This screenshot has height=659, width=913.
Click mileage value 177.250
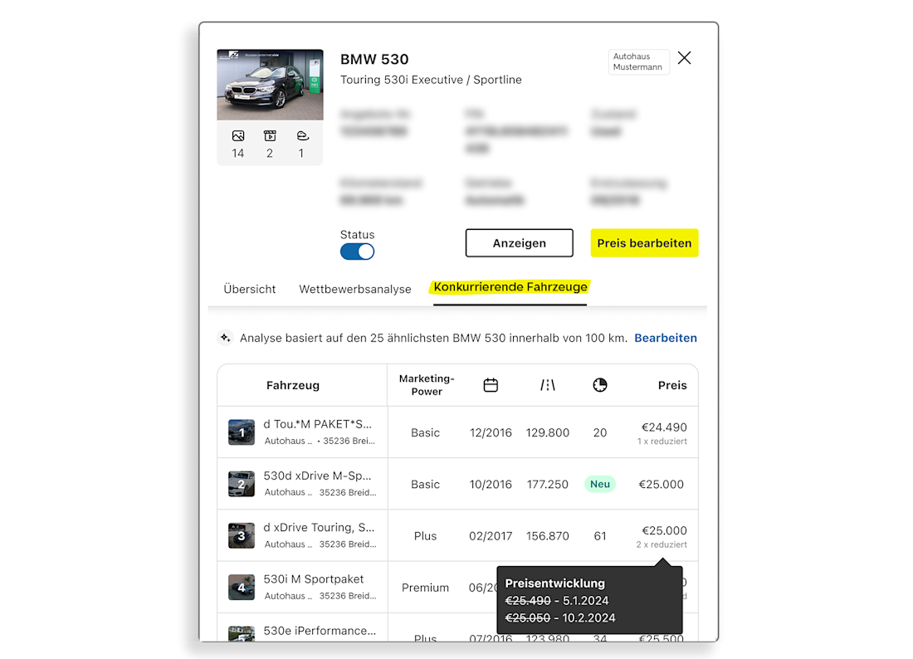click(547, 485)
